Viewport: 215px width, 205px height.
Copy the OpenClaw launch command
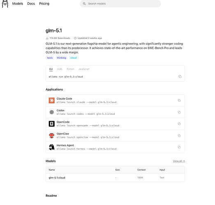[x=179, y=136]
